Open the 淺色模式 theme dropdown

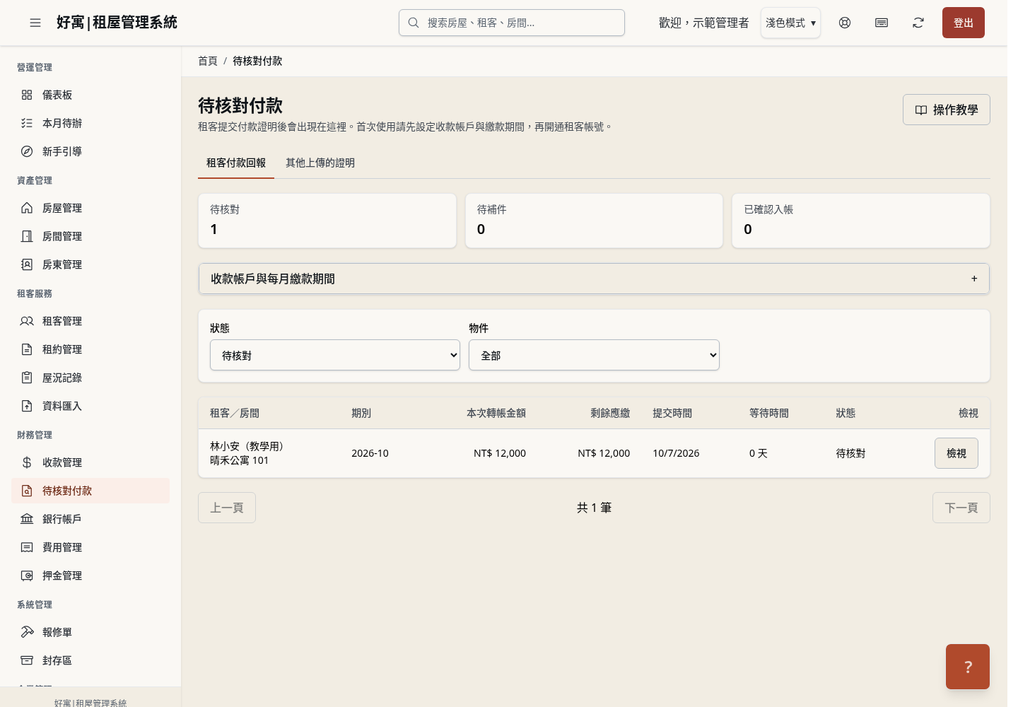pyautogui.click(x=790, y=23)
